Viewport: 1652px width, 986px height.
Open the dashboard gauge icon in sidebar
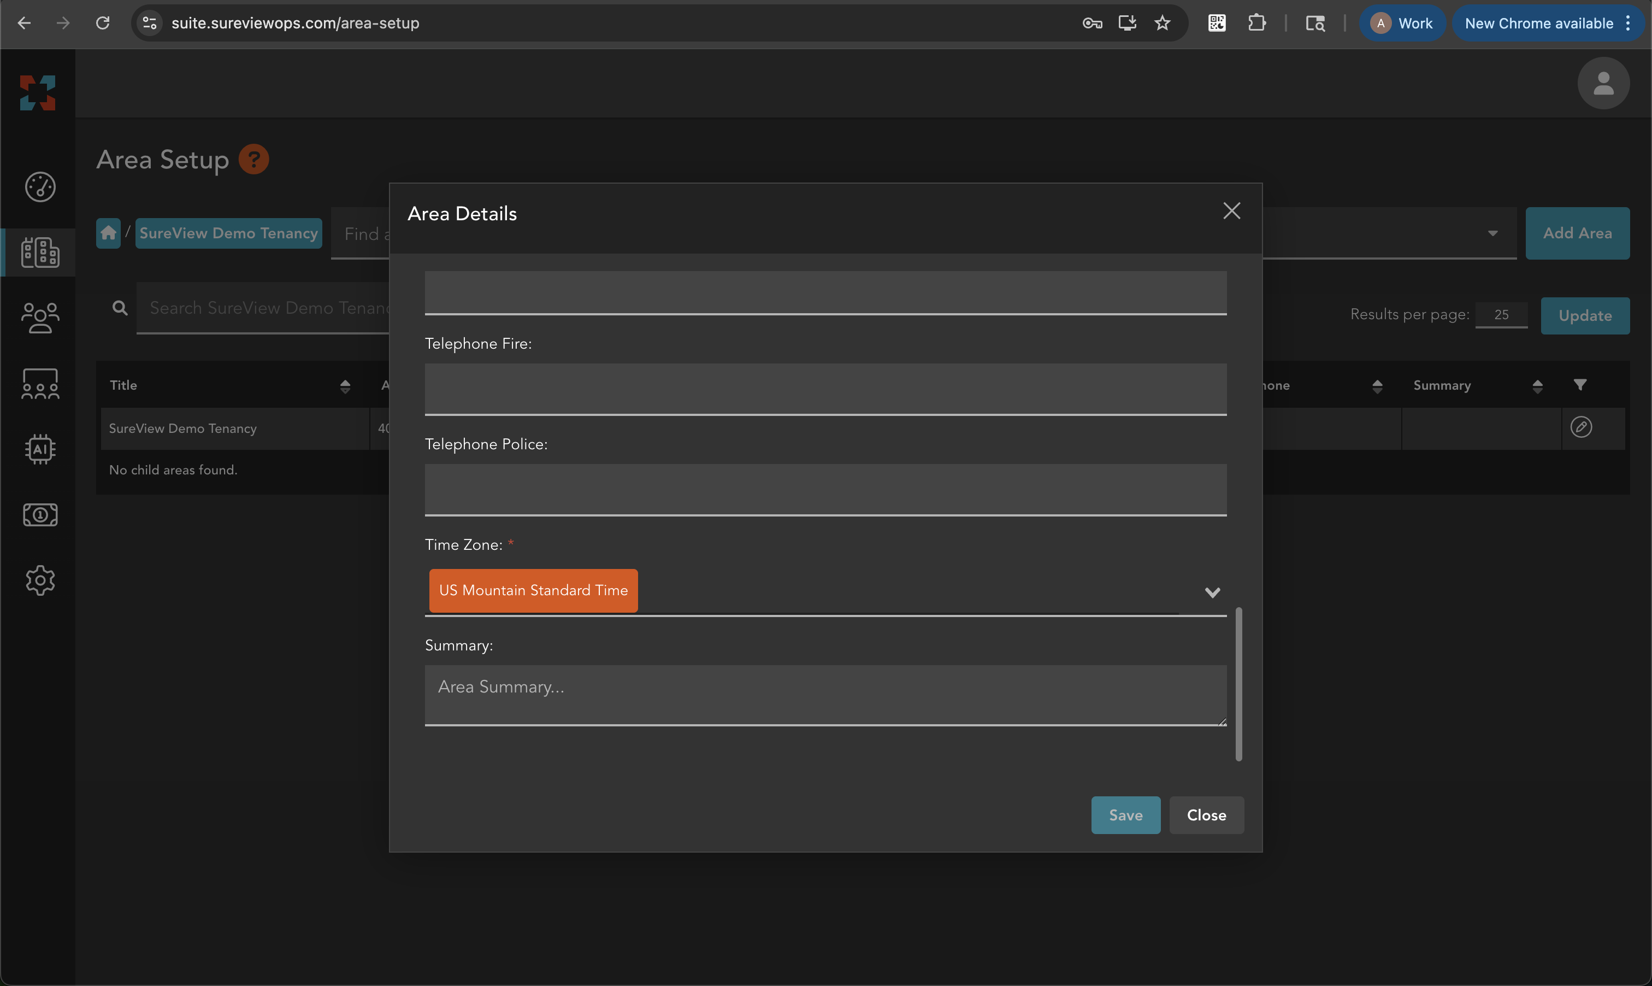(40, 187)
